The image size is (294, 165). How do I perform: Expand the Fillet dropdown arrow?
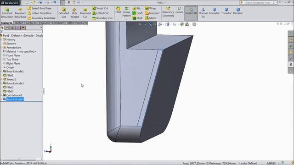pos(118,19)
